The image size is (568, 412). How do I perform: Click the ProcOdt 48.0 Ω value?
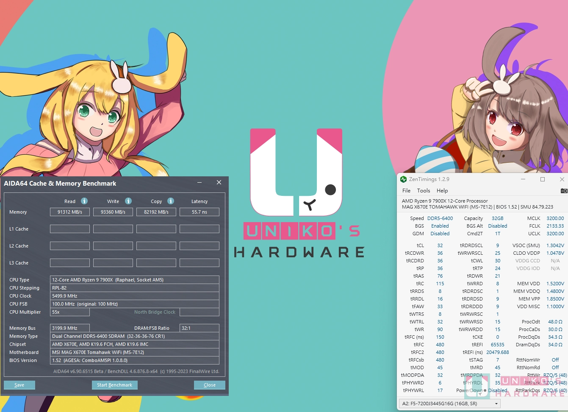coord(555,322)
